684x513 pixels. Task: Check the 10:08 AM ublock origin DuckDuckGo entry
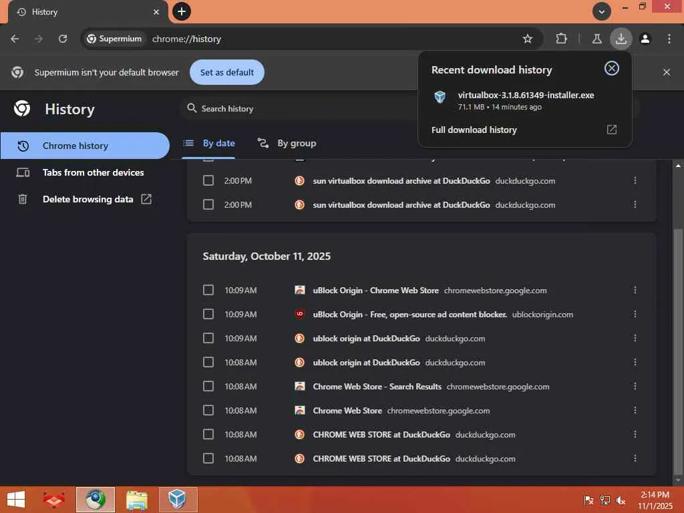click(208, 362)
